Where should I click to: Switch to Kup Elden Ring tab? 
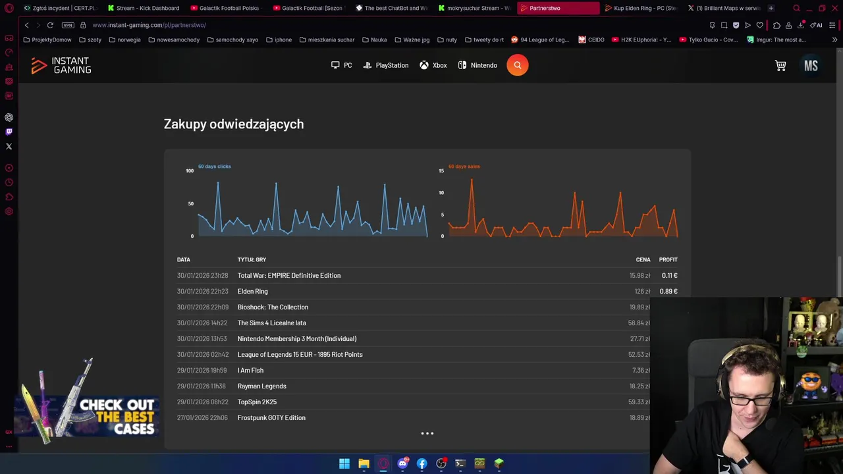pos(641,8)
